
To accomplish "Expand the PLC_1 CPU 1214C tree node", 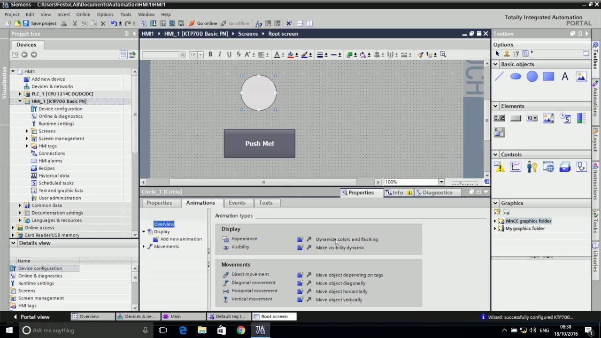I will 20,94.
